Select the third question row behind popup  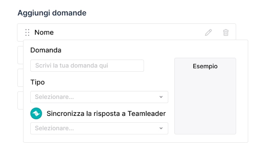(x=20, y=78)
